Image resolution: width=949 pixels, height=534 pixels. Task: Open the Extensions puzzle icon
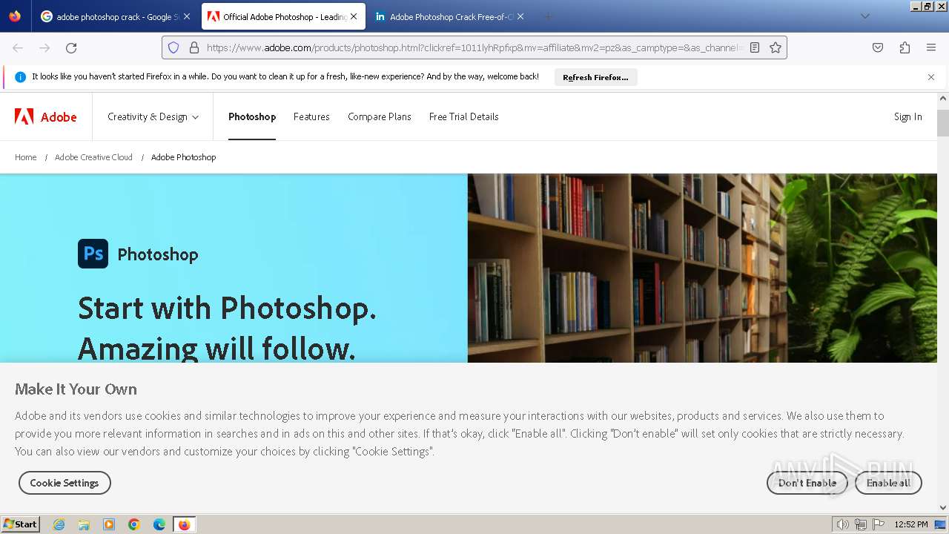(905, 47)
